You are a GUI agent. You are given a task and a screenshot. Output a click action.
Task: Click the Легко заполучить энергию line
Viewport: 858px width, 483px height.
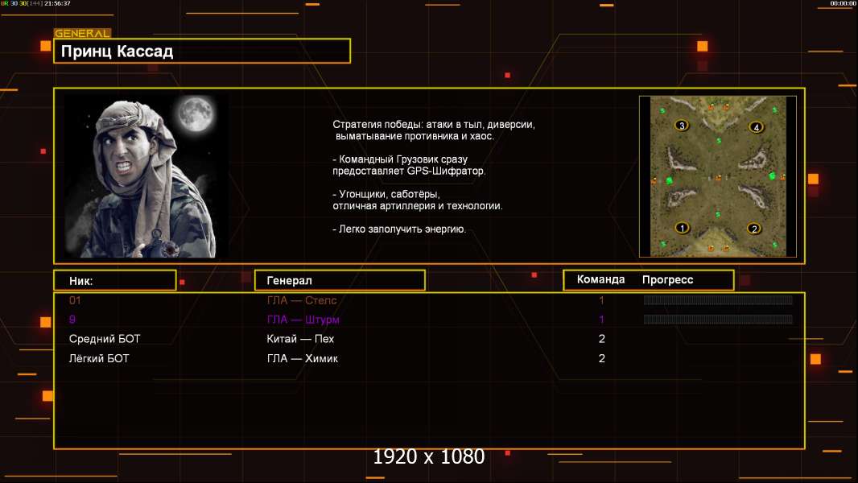point(399,229)
